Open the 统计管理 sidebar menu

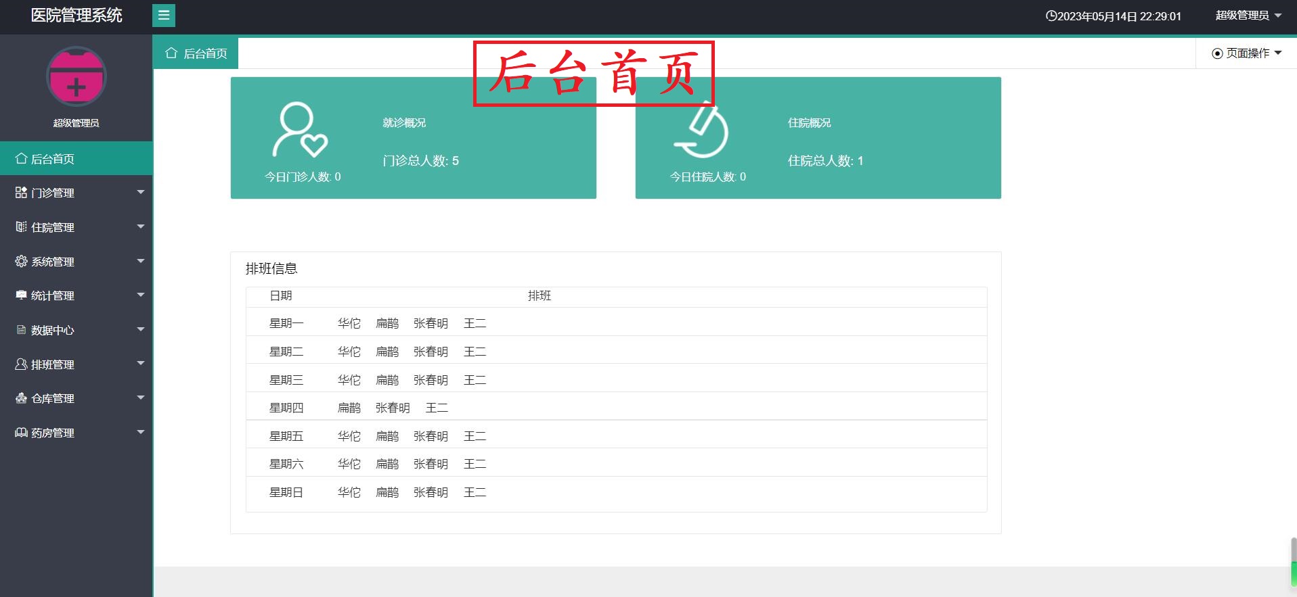[x=76, y=295]
